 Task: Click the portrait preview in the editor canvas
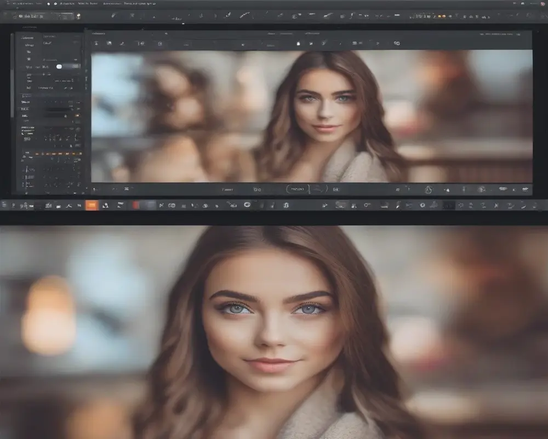tap(312, 116)
